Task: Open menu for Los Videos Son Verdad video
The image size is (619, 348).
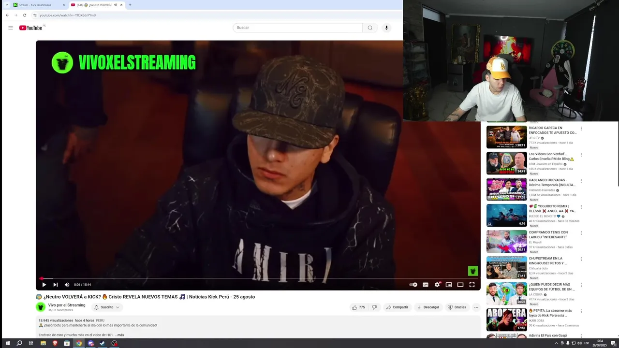Action: tap(582, 155)
